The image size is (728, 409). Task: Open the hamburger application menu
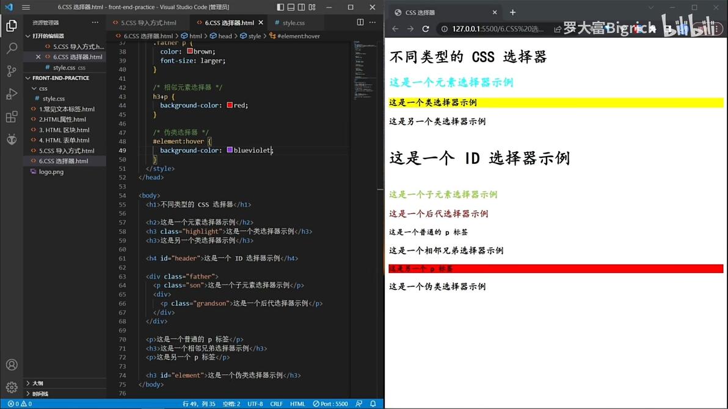(26, 7)
